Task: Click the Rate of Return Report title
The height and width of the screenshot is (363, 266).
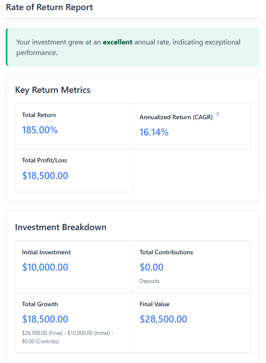Action: [49, 7]
